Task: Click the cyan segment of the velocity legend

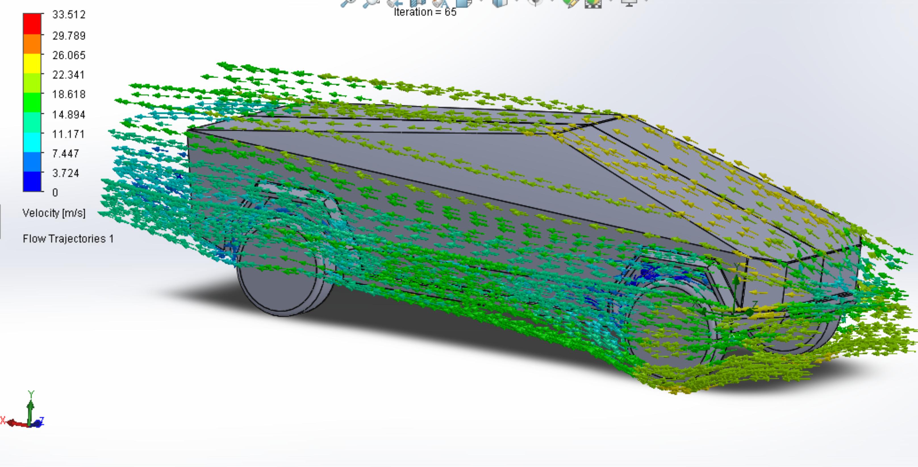Action: pyautogui.click(x=32, y=142)
